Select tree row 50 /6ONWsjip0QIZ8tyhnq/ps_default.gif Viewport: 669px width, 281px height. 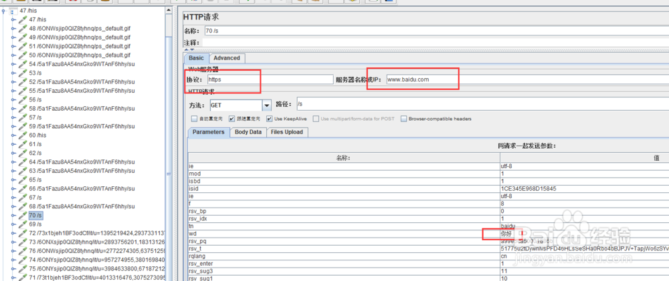80,55
